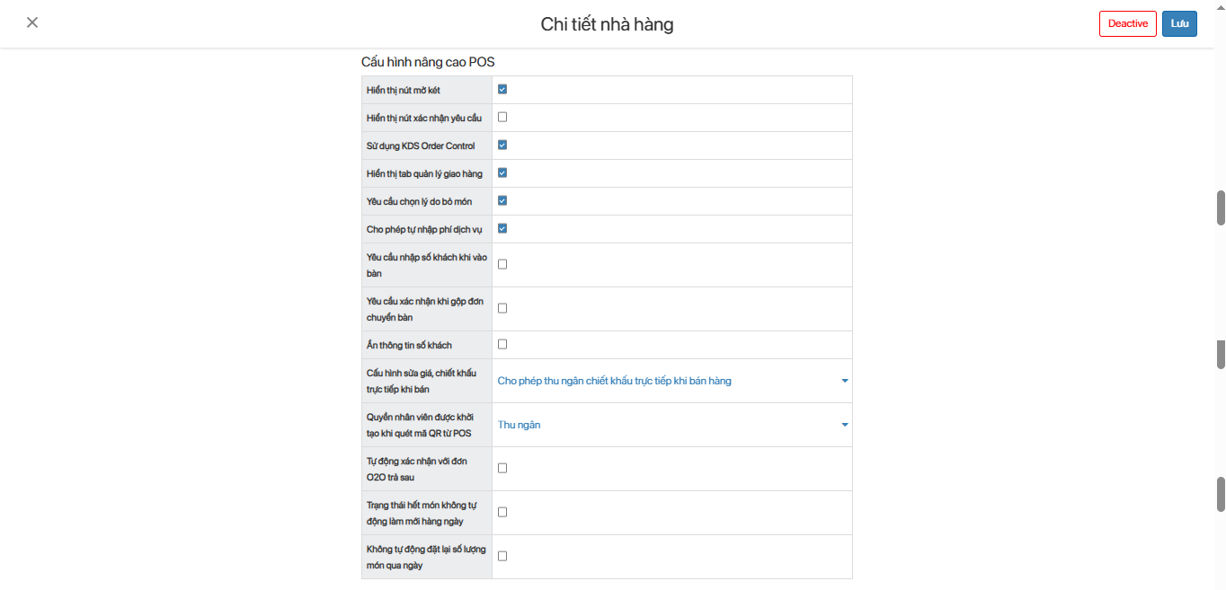Click the caret arrow of the discount configuration dropdown
The height and width of the screenshot is (590, 1226).
point(845,381)
